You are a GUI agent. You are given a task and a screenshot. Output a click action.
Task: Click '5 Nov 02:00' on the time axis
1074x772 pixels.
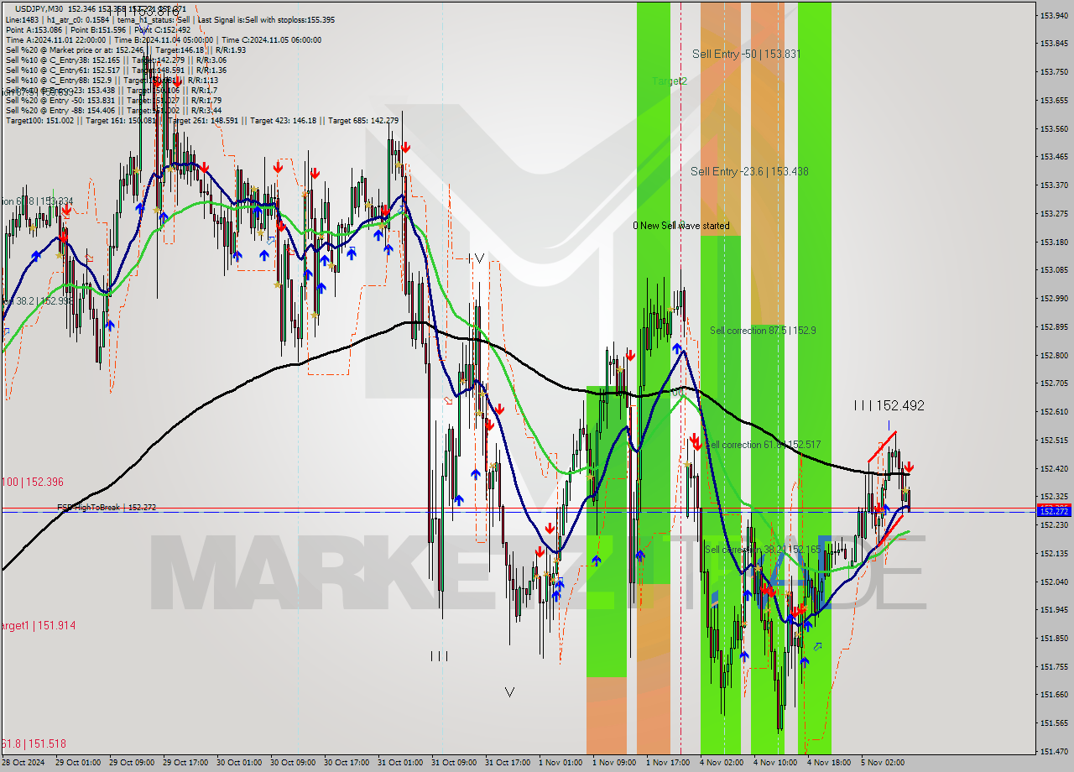[x=883, y=763]
